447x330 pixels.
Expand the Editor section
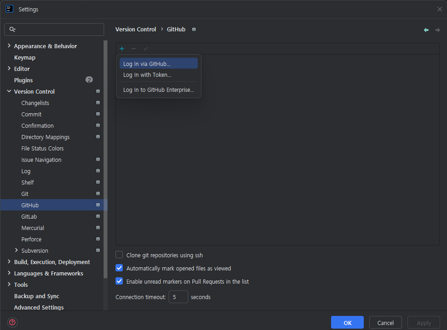pos(9,68)
